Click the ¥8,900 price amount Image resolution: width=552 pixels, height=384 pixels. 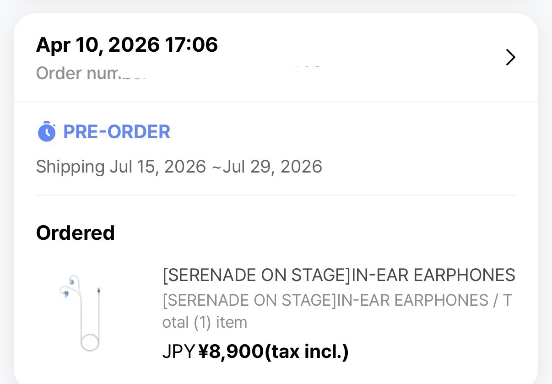point(231,352)
